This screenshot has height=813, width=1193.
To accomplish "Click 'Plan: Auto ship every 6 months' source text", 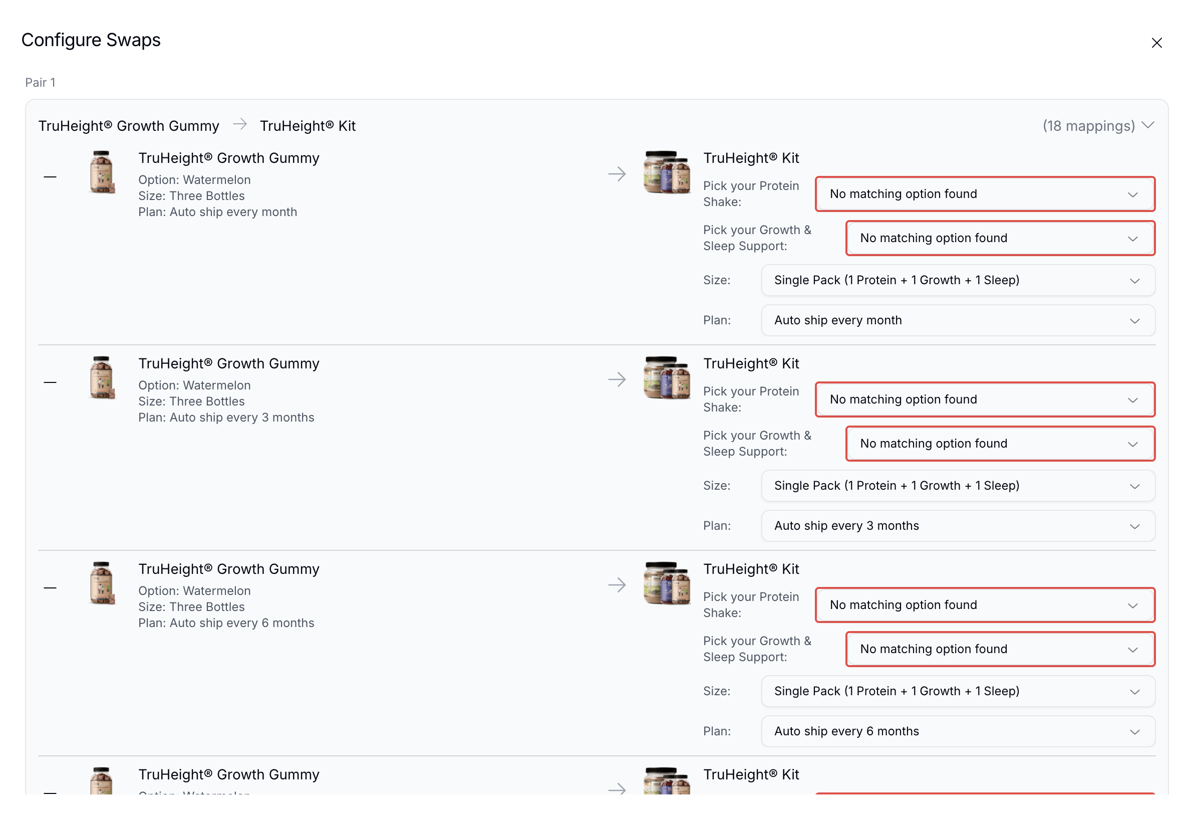I will 226,623.
